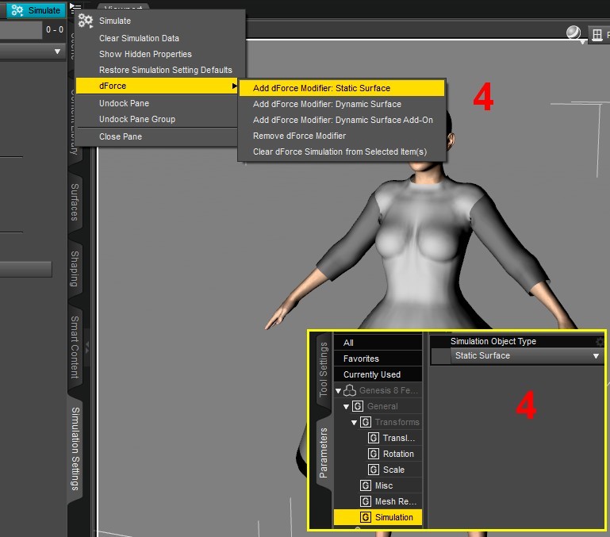Choose Remove dForce Modifier
The height and width of the screenshot is (537, 610).
tap(342, 136)
